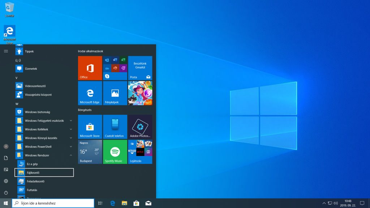Collapse the Windows Rendszer folder
This screenshot has height=208, width=370.
tap(44, 155)
